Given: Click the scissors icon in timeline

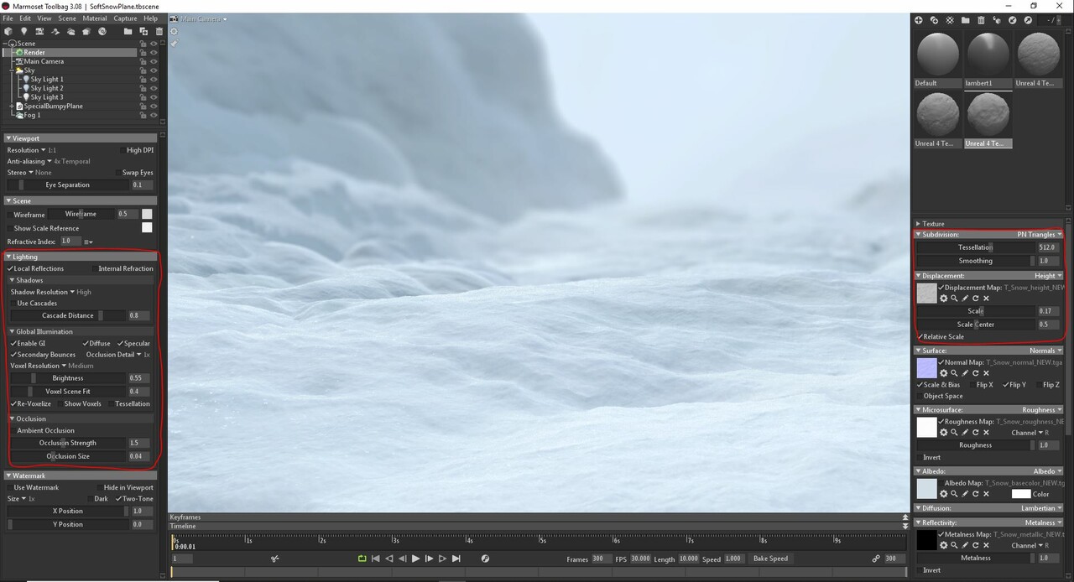Looking at the screenshot, I should (x=274, y=559).
